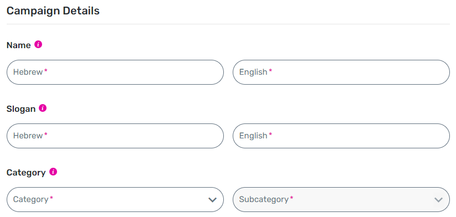Click the grey chevron in Subcategory dropdown
This screenshot has height=217, width=456.
438,200
